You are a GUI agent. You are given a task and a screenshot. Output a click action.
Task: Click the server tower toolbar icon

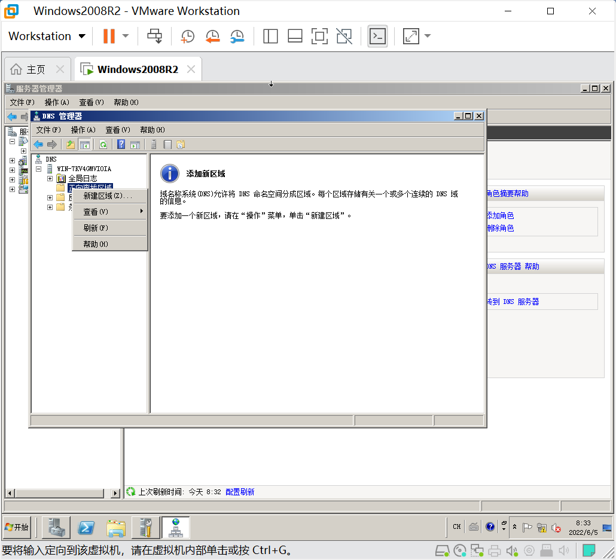coord(154,145)
